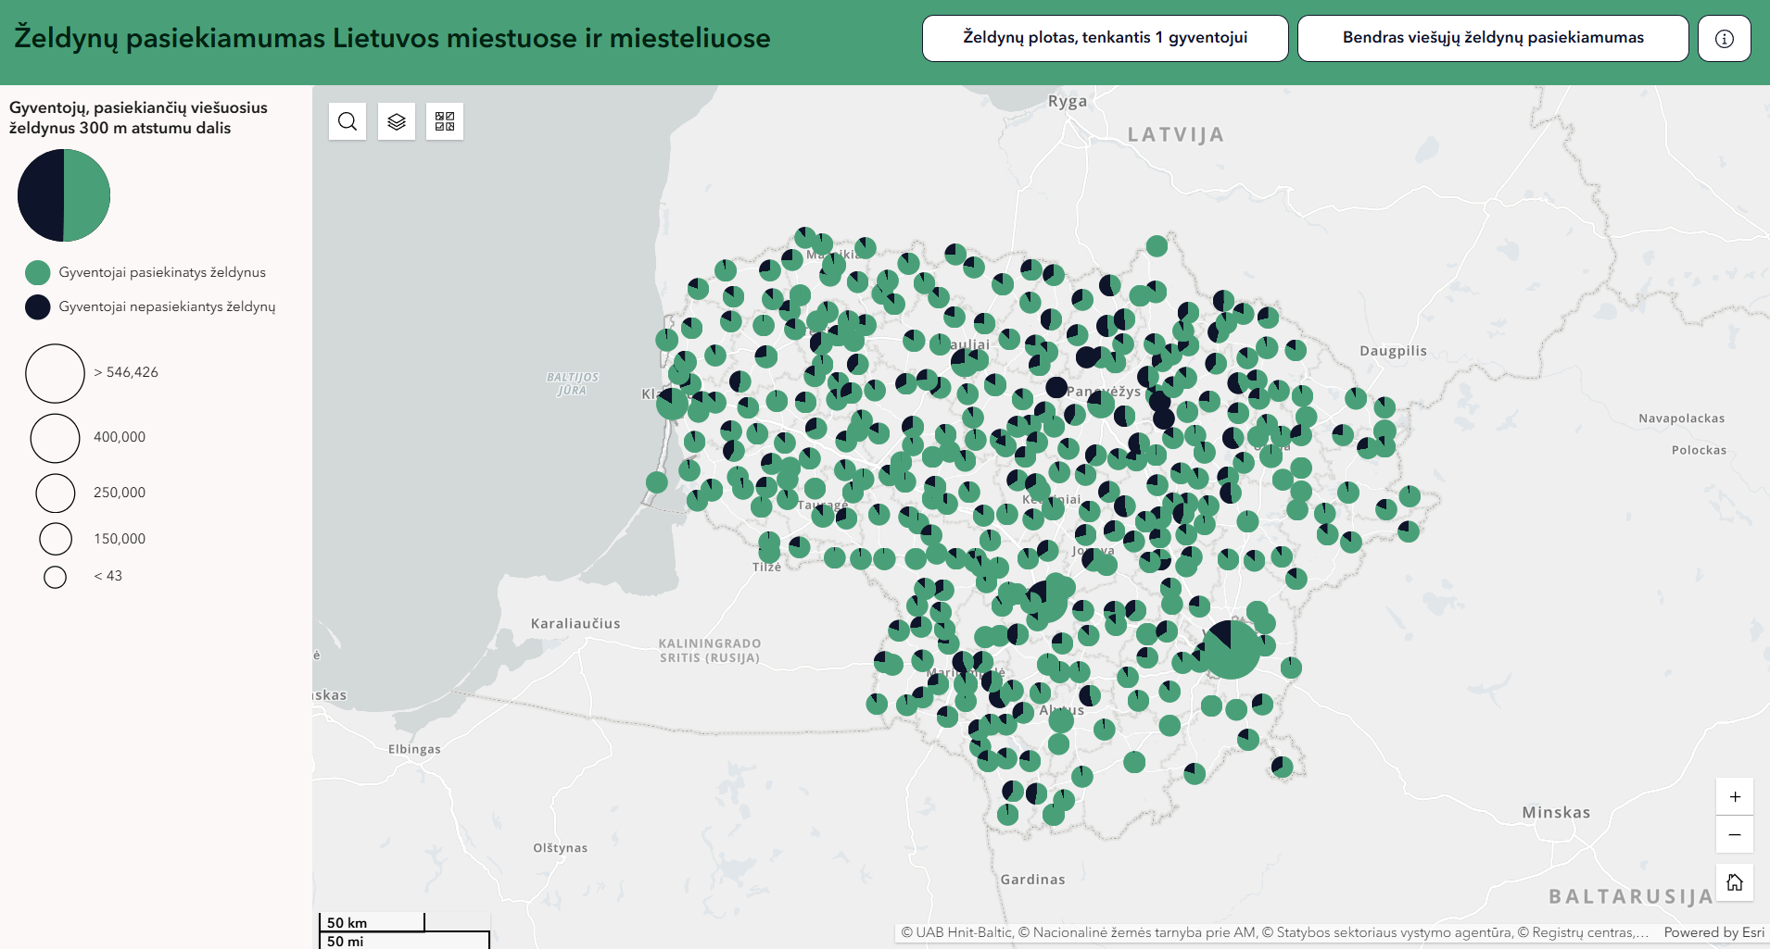This screenshot has height=949, width=1770.
Task: Switch to Bendras viešųjų želdynų pasiekiamumas
Action: 1492,38
